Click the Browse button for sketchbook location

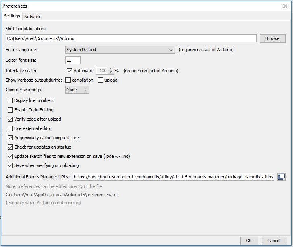[272, 38]
